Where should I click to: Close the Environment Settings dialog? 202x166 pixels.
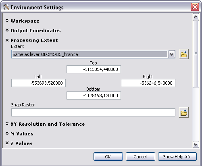tap(195, 7)
